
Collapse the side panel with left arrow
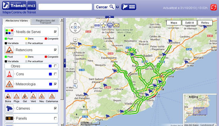(x=65, y=63)
